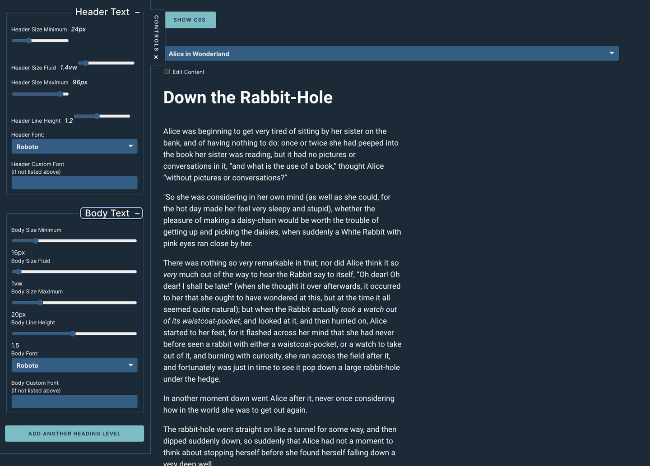Open the Body Font dropdown
This screenshot has height=466, width=650.
[x=74, y=365]
